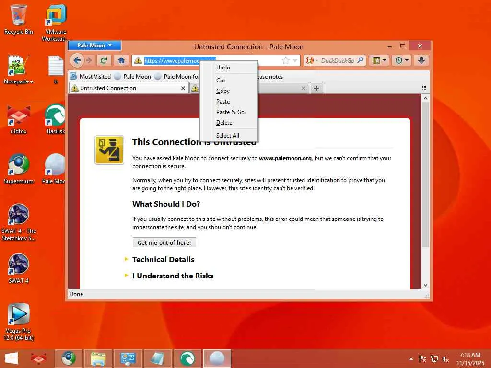
Task: Close the second tab
Action: (x=303, y=88)
